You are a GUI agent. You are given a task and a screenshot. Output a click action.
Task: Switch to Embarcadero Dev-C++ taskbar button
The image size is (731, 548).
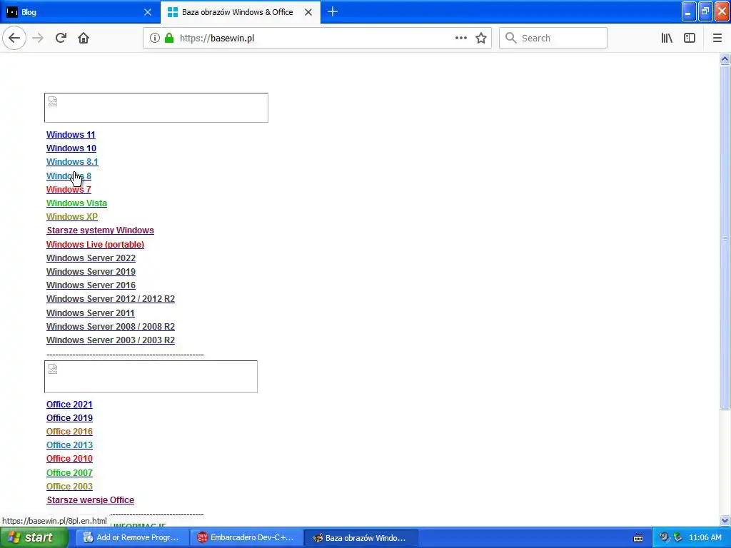[247, 538]
